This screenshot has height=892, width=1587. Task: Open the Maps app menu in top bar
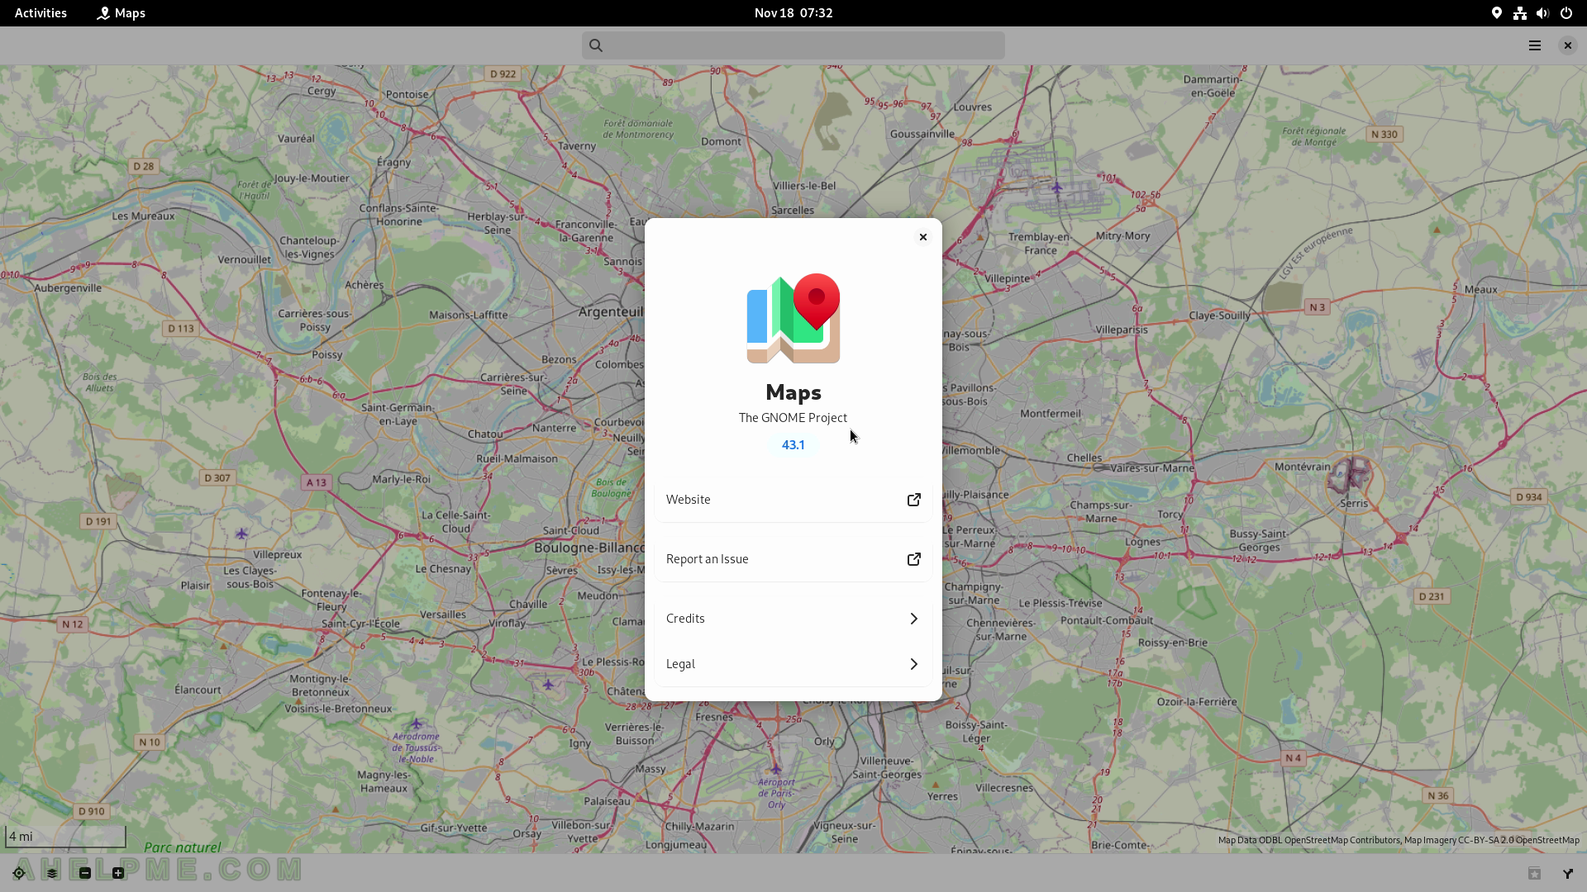[122, 12]
